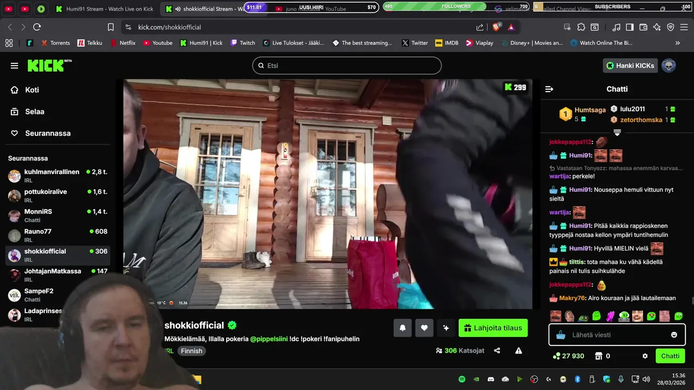
Task: Open the Kick sidebar hamburger menu
Action: (14, 66)
